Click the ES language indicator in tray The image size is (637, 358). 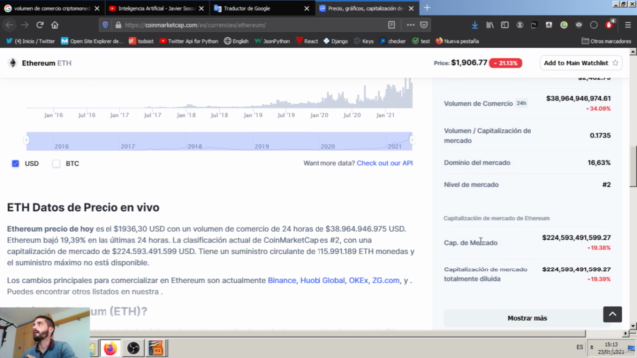tap(579, 347)
